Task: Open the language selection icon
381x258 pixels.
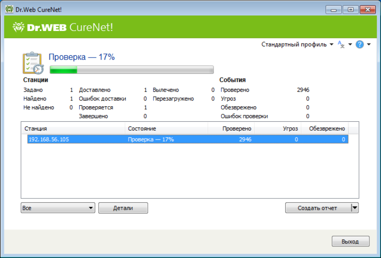Action: tap(341, 44)
